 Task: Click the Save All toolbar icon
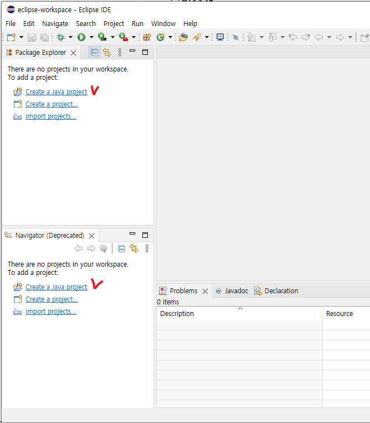(x=44, y=37)
